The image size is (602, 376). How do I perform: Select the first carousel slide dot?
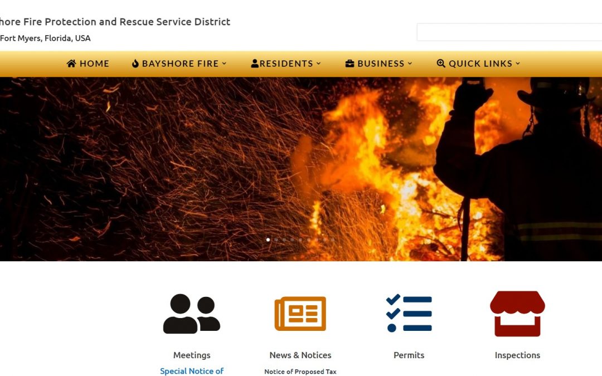click(268, 240)
